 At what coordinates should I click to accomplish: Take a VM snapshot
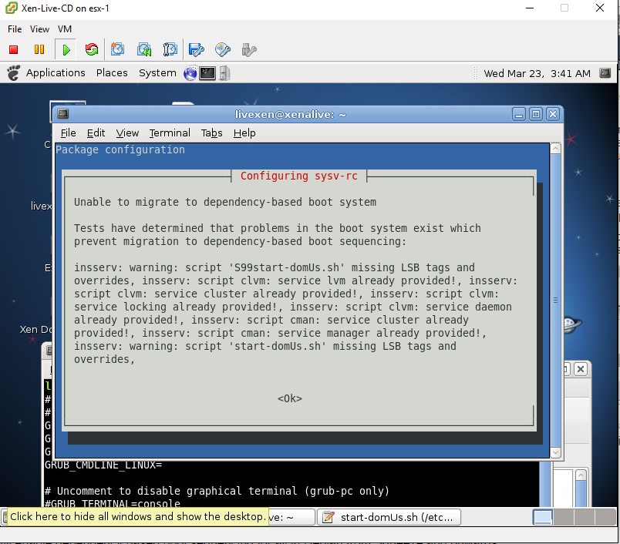pos(117,50)
